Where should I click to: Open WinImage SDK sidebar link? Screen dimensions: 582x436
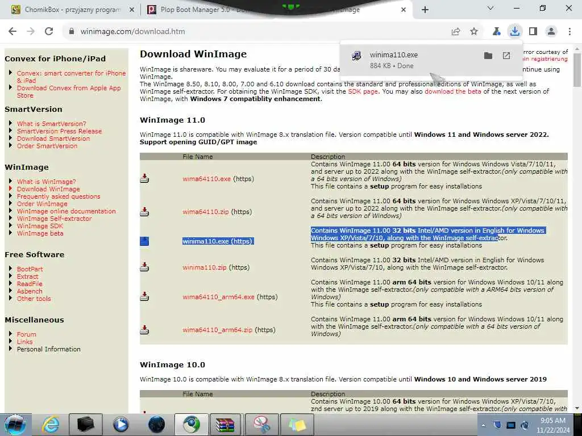(40, 226)
